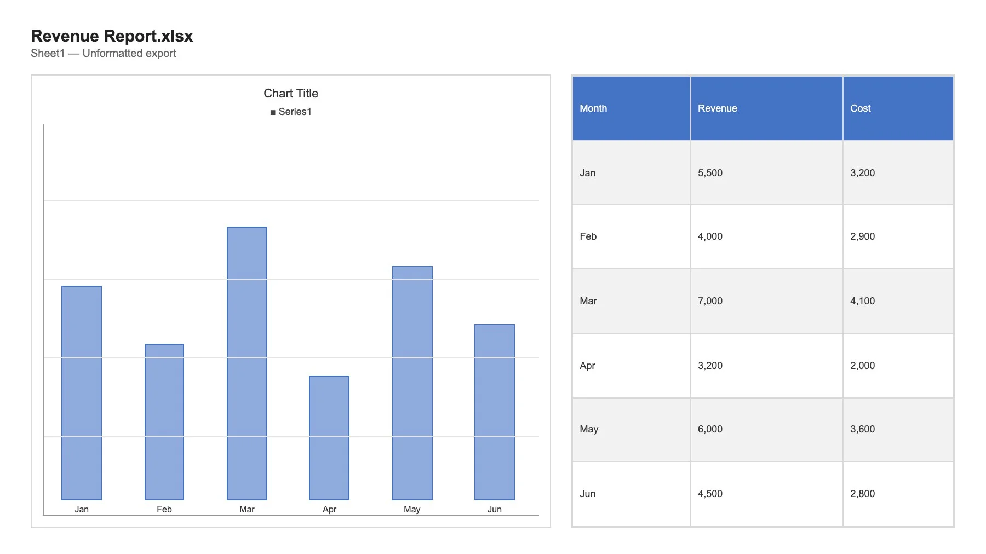This screenshot has width=986, height=554.
Task: Click the 5,500 revenue cell
Action: [767, 173]
